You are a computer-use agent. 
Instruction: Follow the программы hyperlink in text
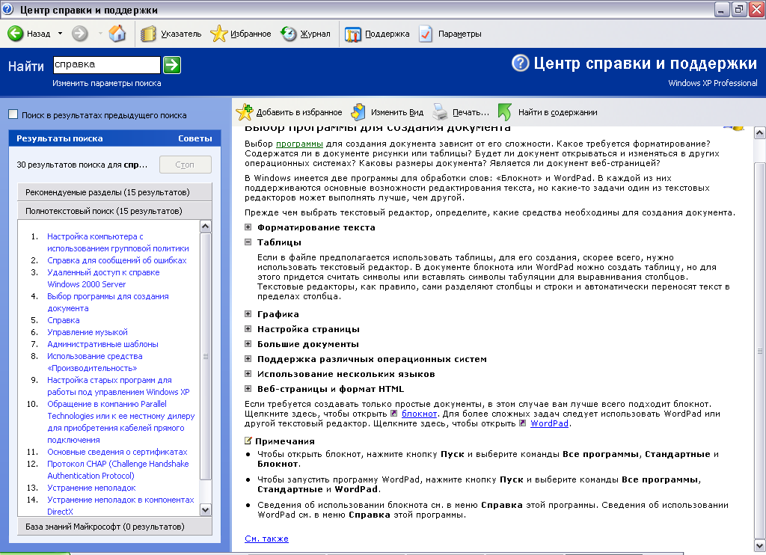[299, 144]
